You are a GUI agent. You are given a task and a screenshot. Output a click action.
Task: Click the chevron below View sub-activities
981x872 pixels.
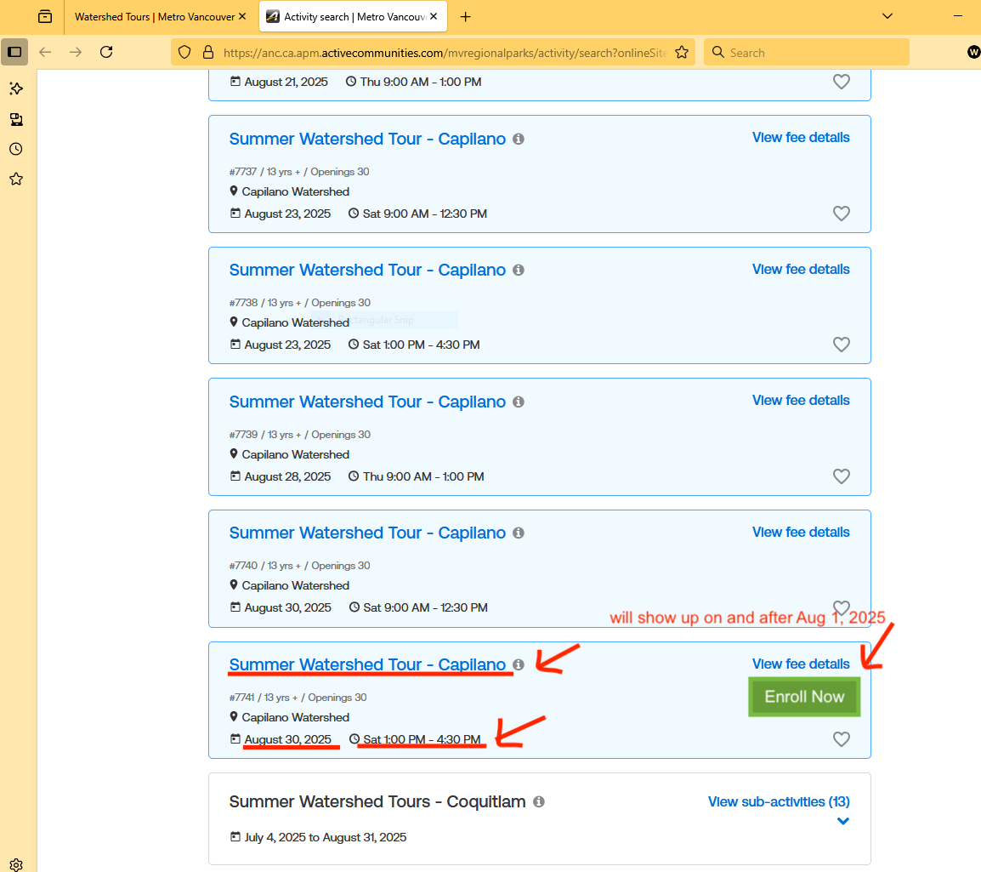[842, 821]
